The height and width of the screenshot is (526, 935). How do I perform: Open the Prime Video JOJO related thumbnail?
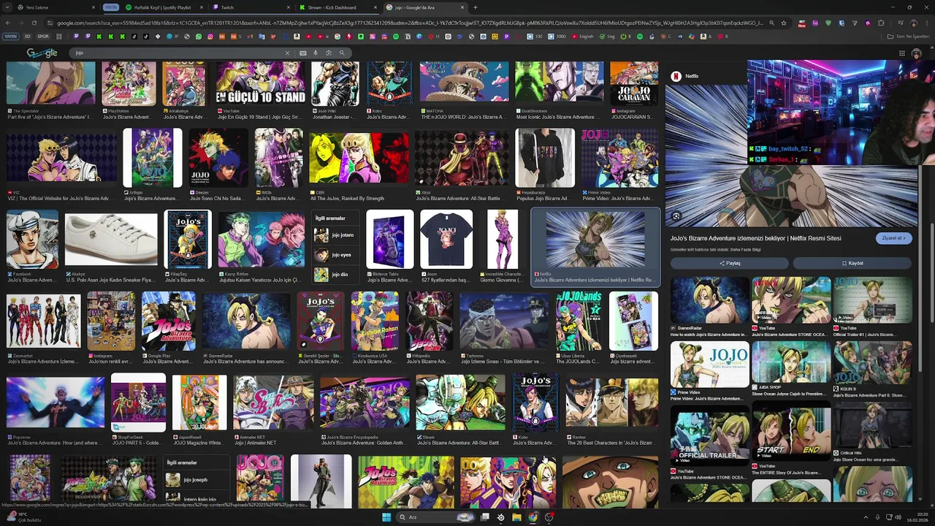coord(709,364)
